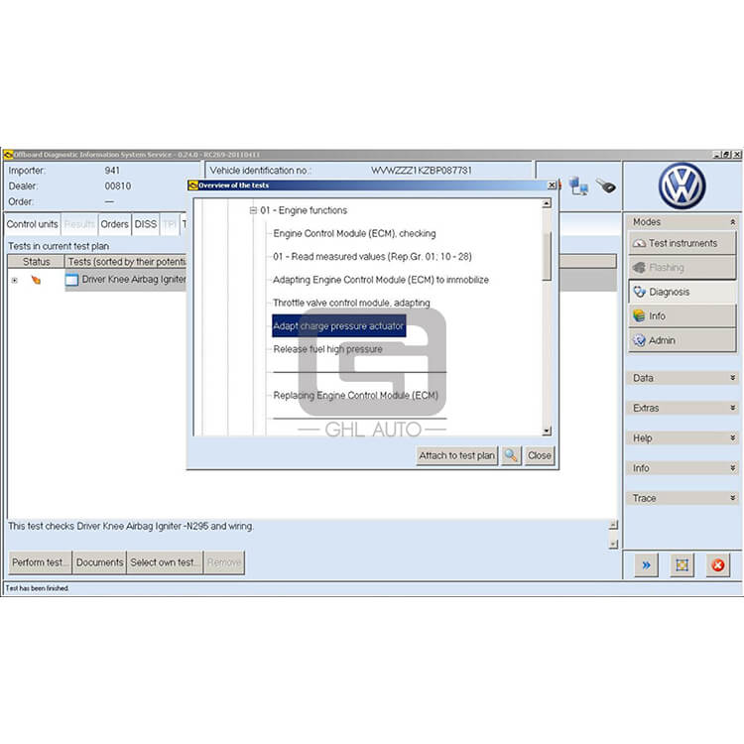Restore the main application window
The image size is (744, 744).
coord(726,155)
